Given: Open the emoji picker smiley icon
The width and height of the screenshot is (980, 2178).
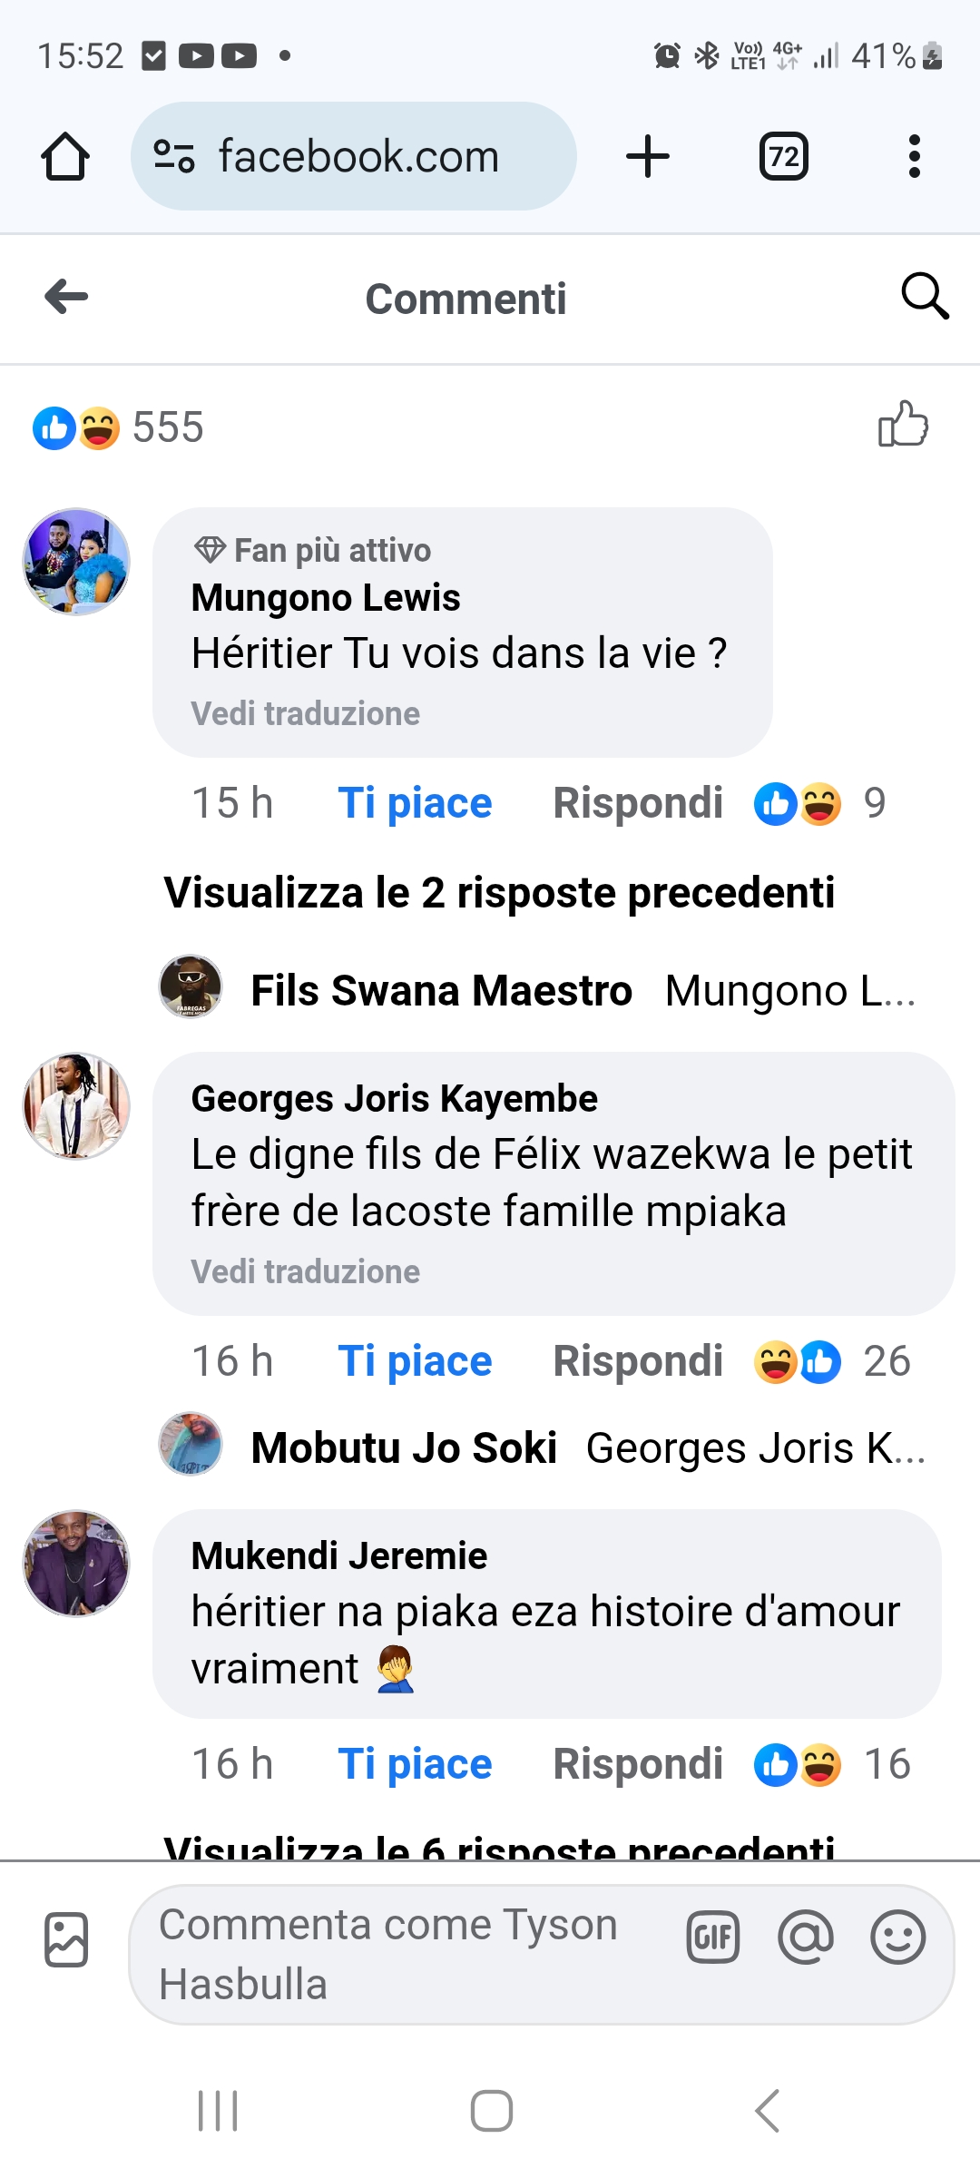Looking at the screenshot, I should 898,1938.
